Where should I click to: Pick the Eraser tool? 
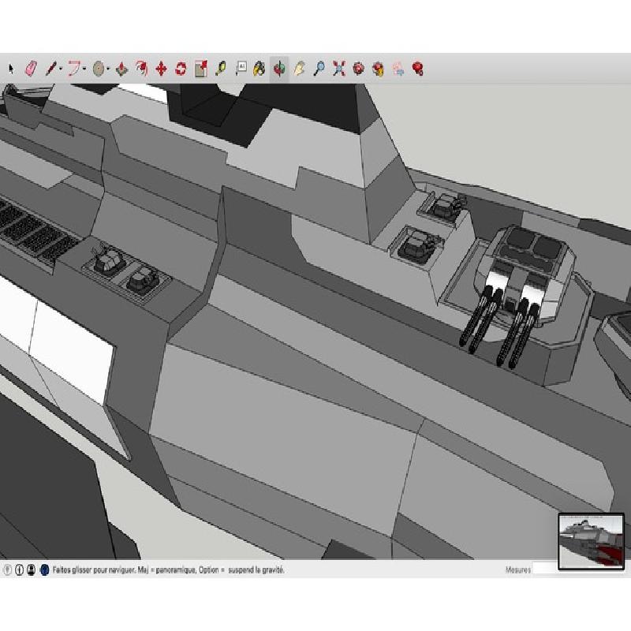[31, 69]
